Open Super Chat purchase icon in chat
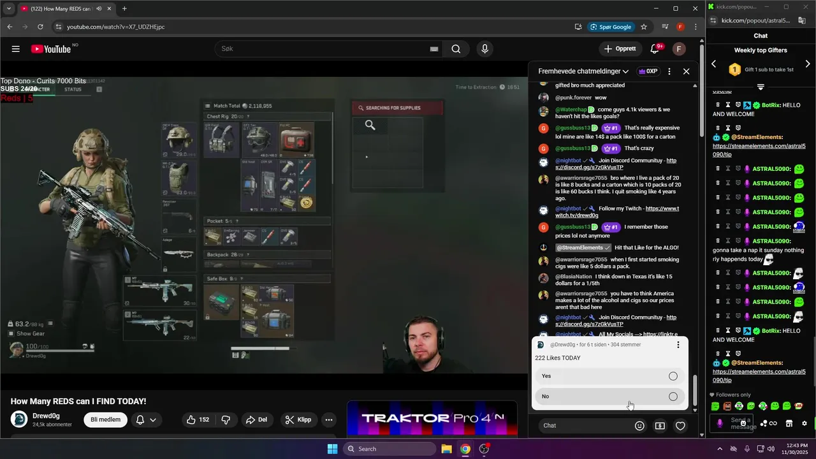The width and height of the screenshot is (816, 459). pyautogui.click(x=660, y=426)
